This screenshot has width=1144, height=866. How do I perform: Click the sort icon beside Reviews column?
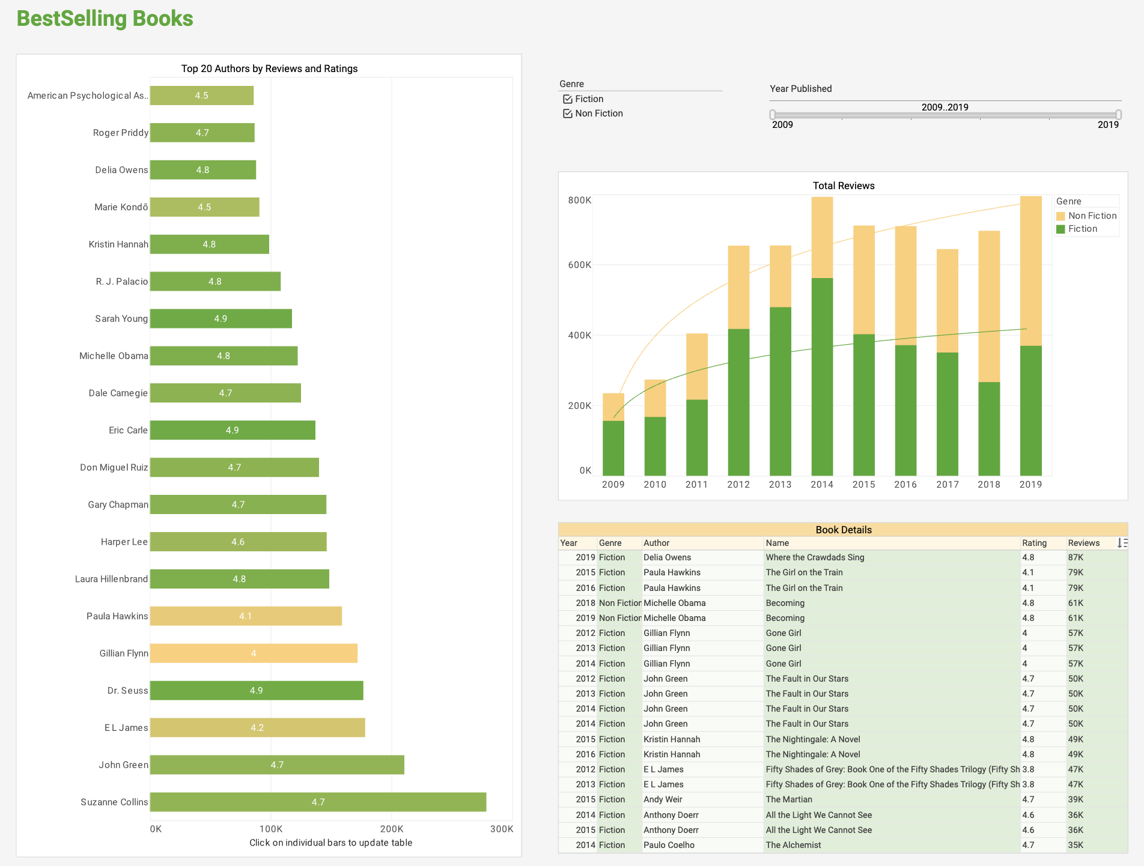pyautogui.click(x=1122, y=543)
